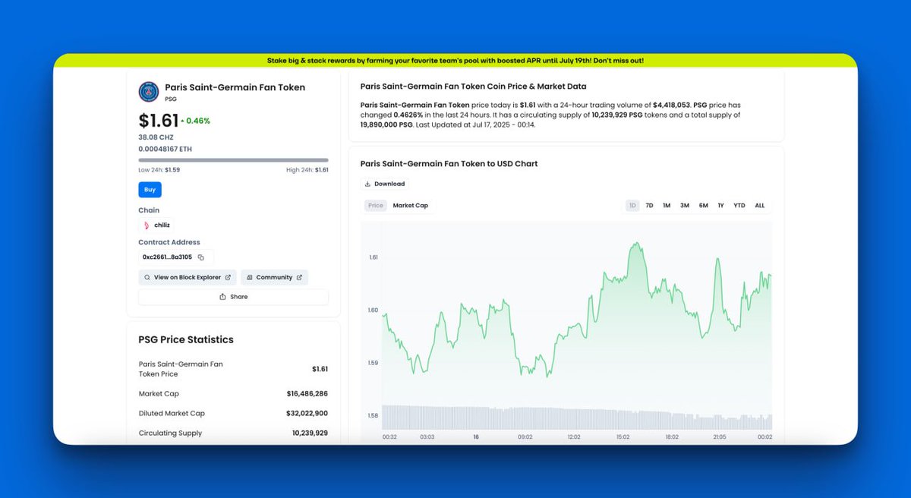The image size is (911, 498).
Task: Select the 7D time range
Action: [x=649, y=206]
